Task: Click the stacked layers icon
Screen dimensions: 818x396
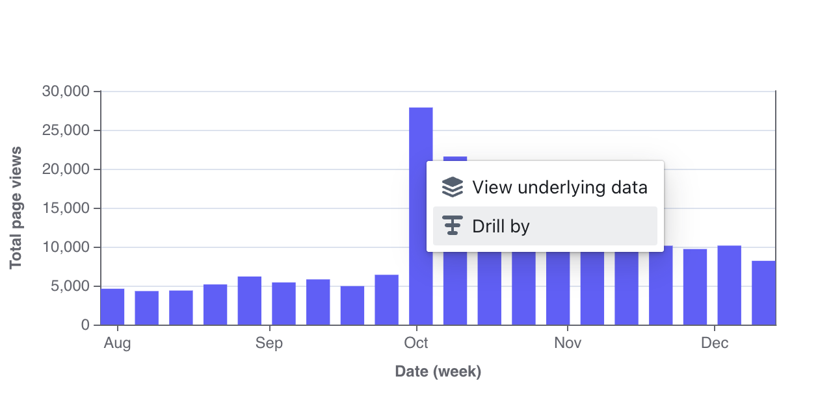Action: 452,188
